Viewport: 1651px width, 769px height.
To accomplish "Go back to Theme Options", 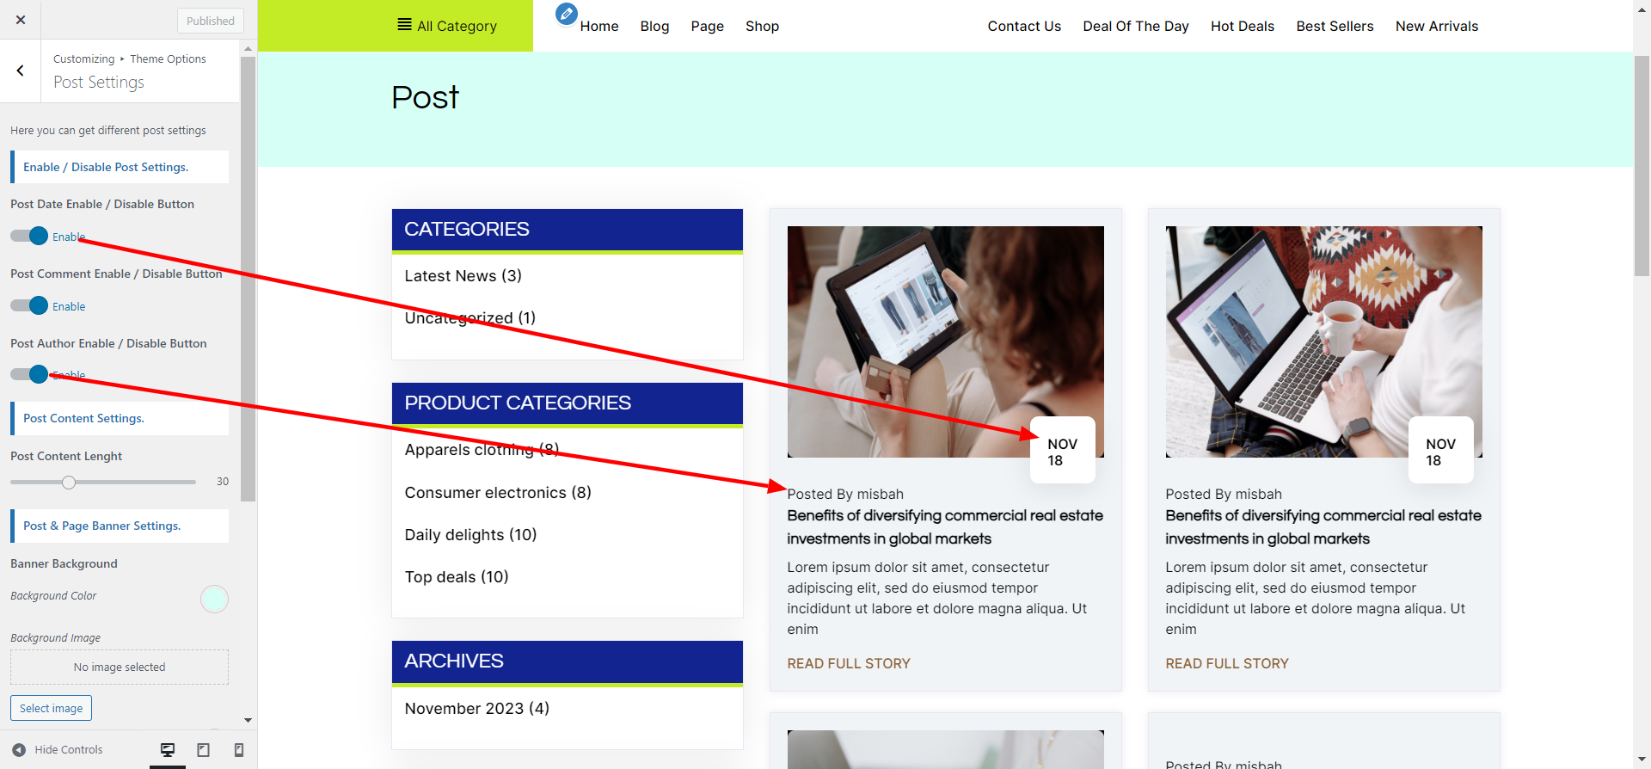I will click(21, 71).
